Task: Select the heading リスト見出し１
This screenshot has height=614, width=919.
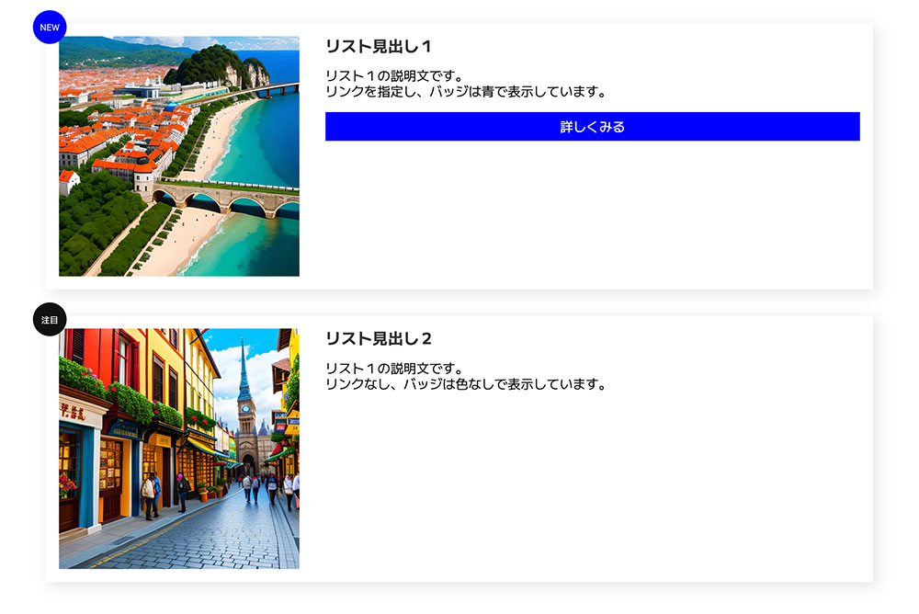Action: coord(379,46)
